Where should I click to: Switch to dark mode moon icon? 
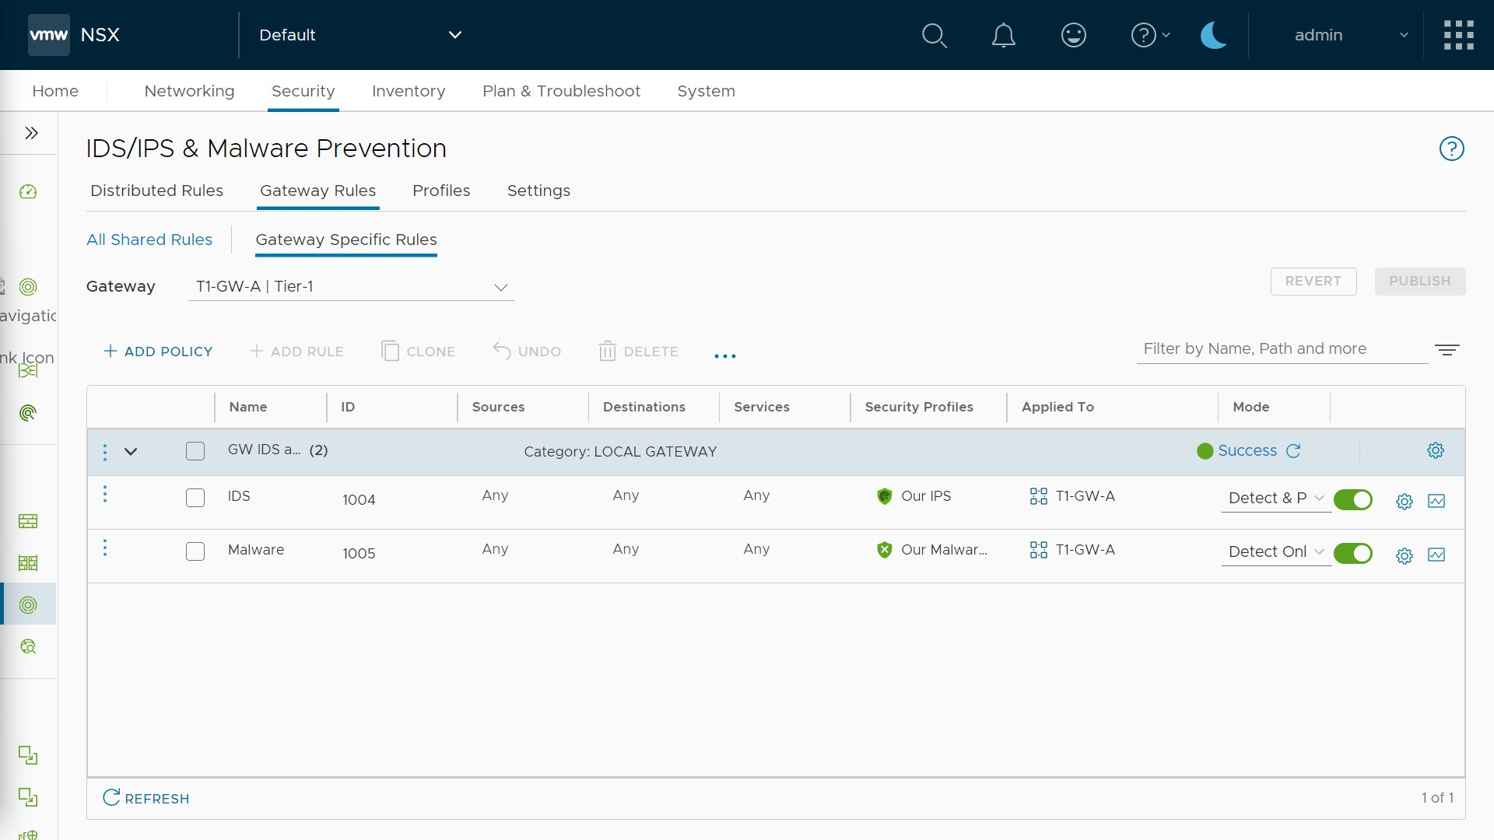[1213, 35]
